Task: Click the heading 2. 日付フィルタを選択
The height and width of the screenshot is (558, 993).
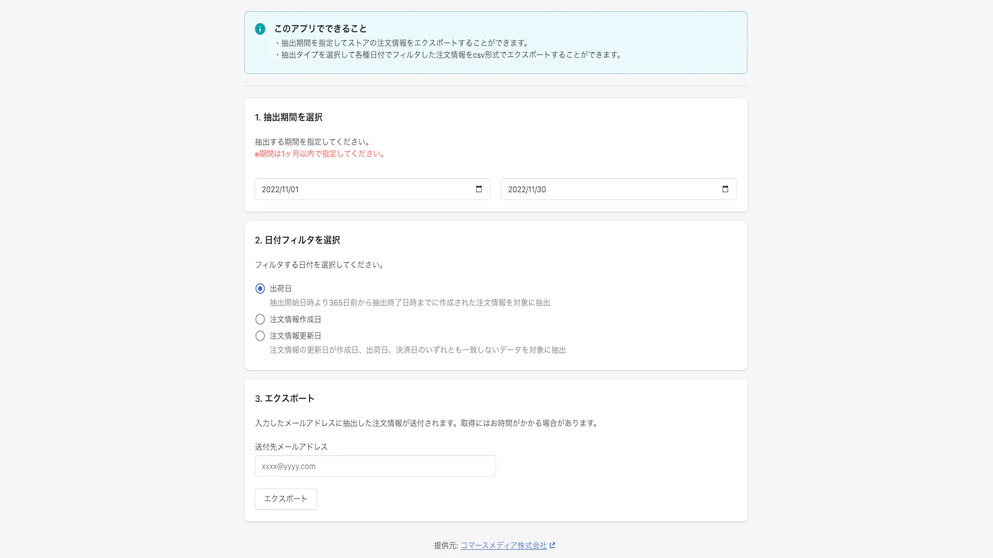Action: [x=297, y=240]
